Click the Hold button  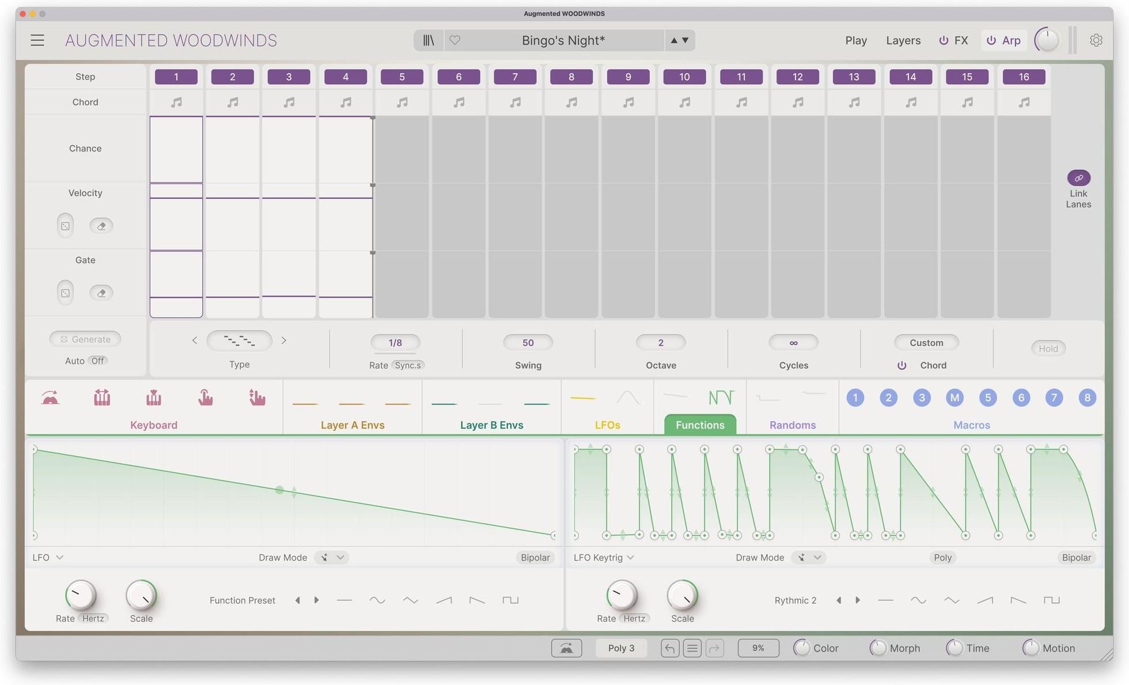pyautogui.click(x=1048, y=349)
